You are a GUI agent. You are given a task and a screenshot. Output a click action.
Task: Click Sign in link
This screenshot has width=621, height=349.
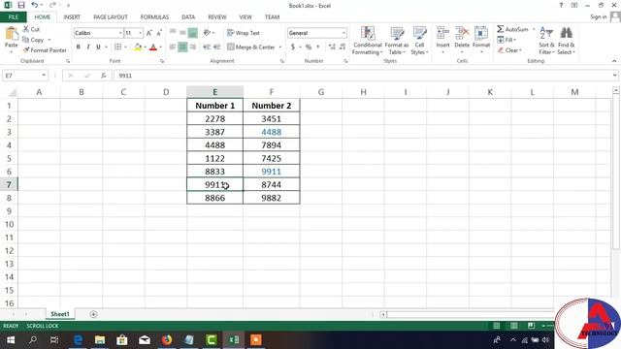pyautogui.click(x=598, y=16)
